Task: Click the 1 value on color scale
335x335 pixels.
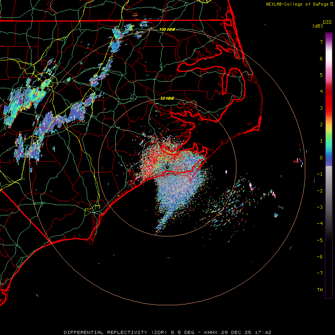Action: click(x=321, y=141)
